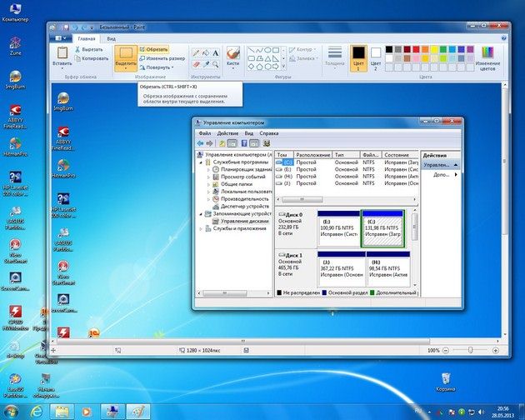The width and height of the screenshot is (525, 420).
Task: Pick the green swatch in the palette
Action: point(443,49)
